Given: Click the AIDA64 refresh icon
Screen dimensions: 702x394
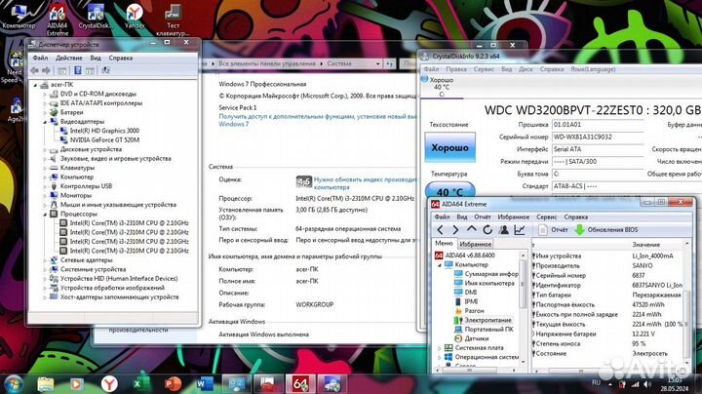Looking at the screenshot, I should pyautogui.click(x=487, y=230).
